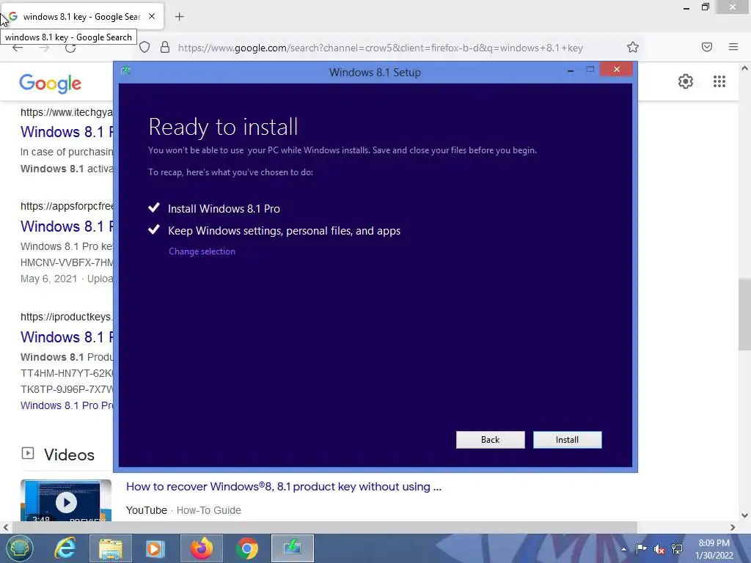Open the Change selection link
The width and height of the screenshot is (751, 563).
tap(202, 251)
